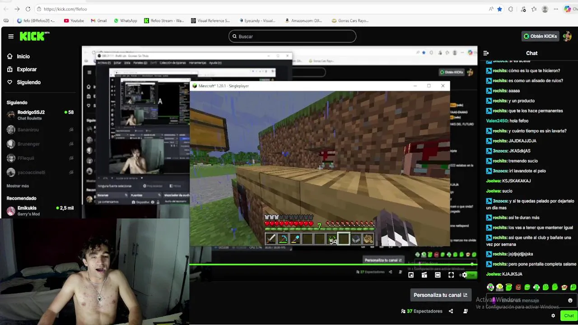Toggle mini player mode in video controls
The height and width of the screenshot is (325, 578).
(x=411, y=275)
